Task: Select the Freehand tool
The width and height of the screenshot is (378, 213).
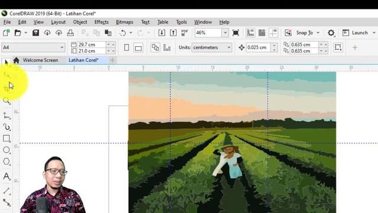Action: tap(6, 115)
